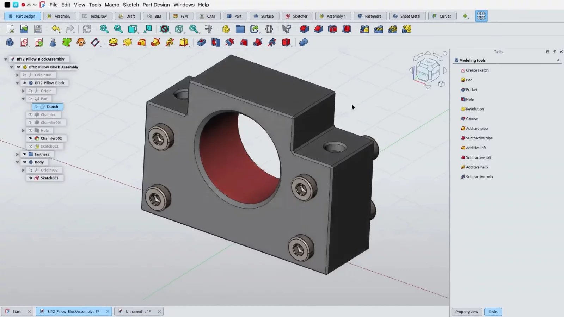Click the macro braces icon
Screen dimensions: 564x317
pyautogui.click(x=269, y=29)
